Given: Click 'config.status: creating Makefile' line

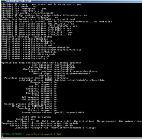Looking at the screenshot, I should coord(25,39).
